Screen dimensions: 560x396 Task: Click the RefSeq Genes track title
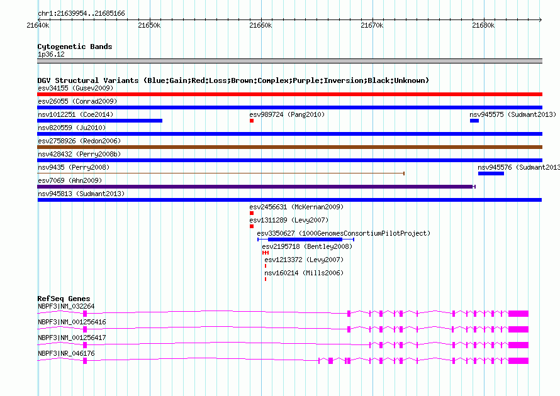point(64,299)
